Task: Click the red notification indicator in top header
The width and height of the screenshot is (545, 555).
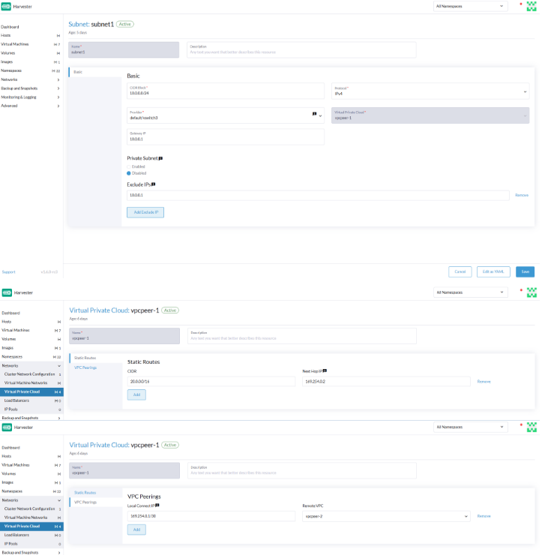Action: 520,4
